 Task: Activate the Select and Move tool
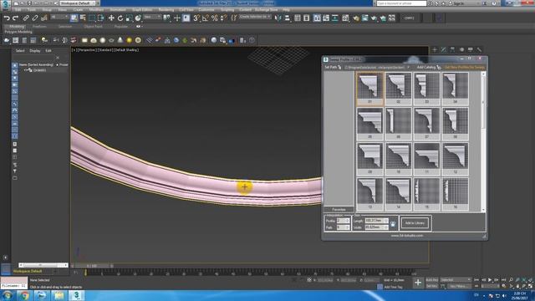click(111, 18)
